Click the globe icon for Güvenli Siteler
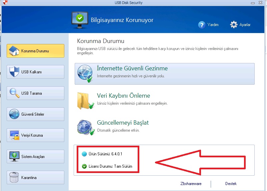This screenshot has height=191, width=267. click(x=14, y=114)
